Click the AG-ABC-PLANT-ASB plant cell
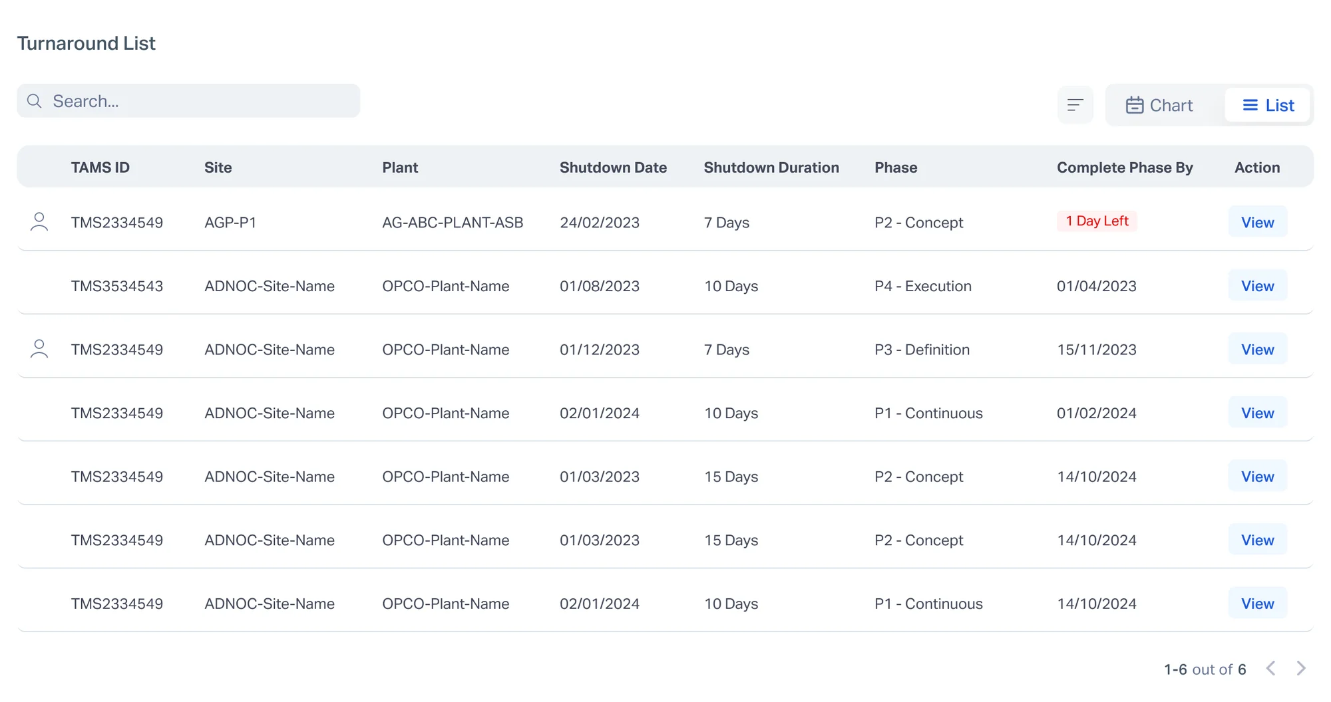 [x=453, y=223]
